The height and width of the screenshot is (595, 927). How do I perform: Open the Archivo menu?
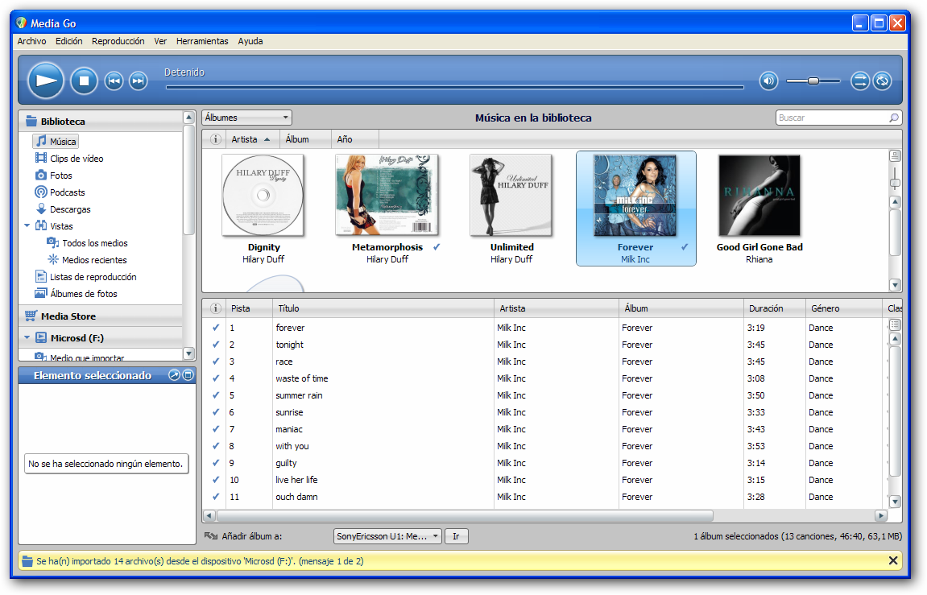coord(31,41)
